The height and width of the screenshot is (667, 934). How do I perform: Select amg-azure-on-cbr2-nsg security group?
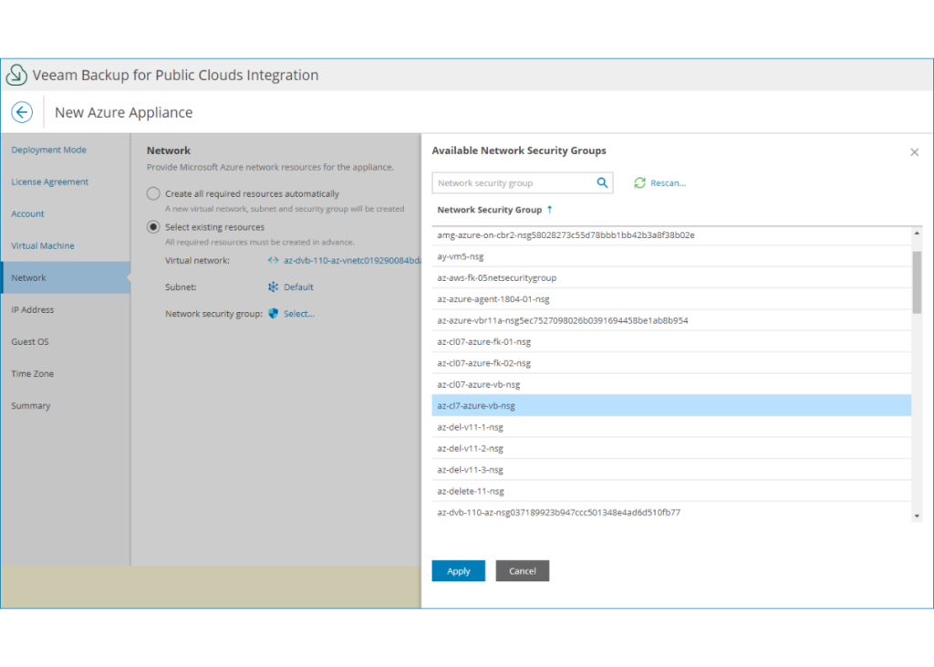coord(671,235)
